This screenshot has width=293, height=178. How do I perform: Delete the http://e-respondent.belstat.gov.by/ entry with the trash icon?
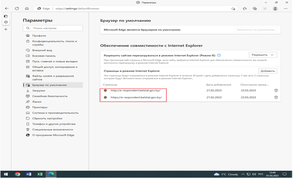(276, 90)
